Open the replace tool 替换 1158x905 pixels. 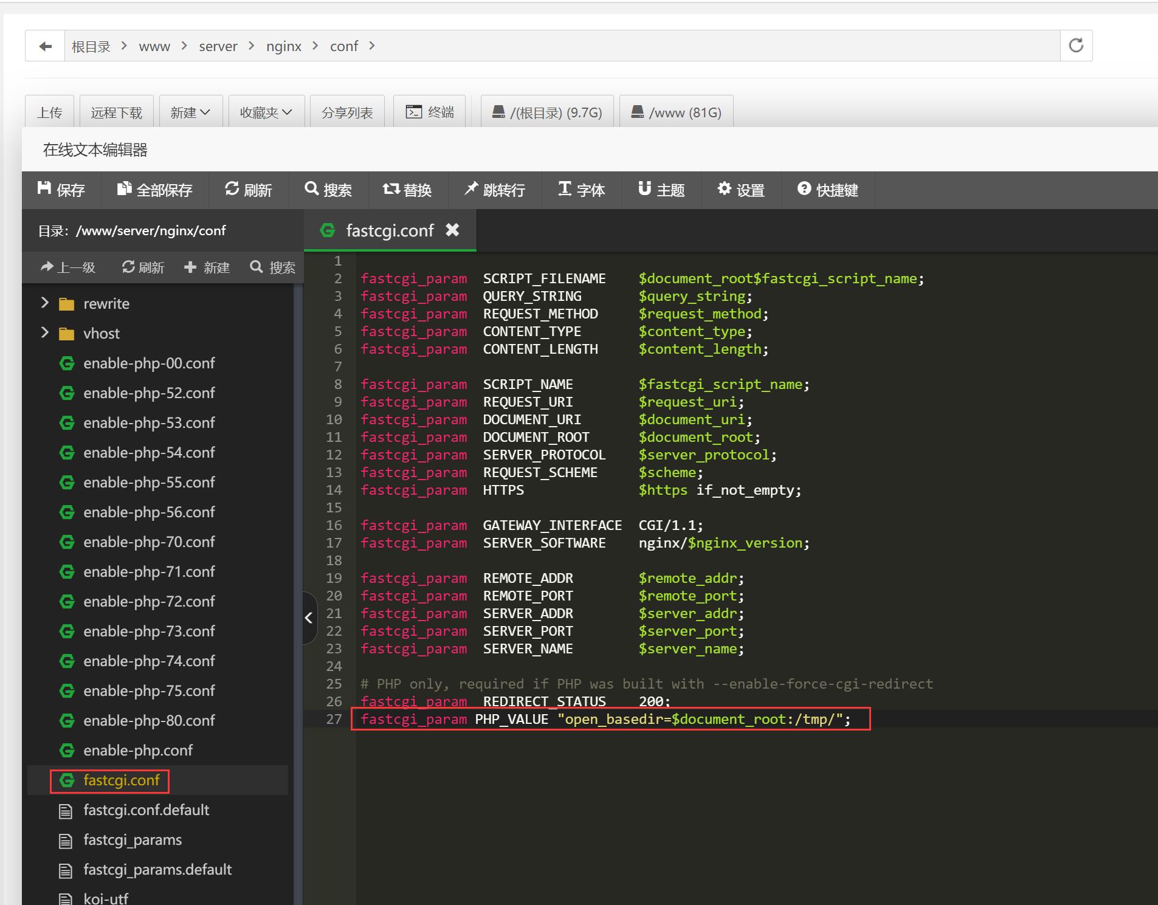(407, 190)
